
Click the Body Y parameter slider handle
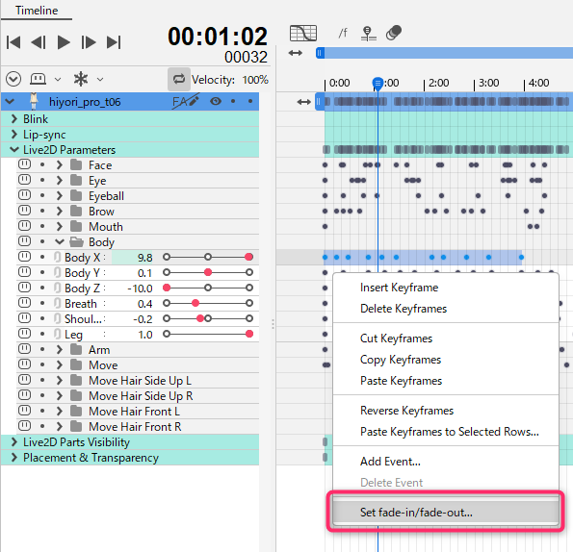[x=208, y=272]
